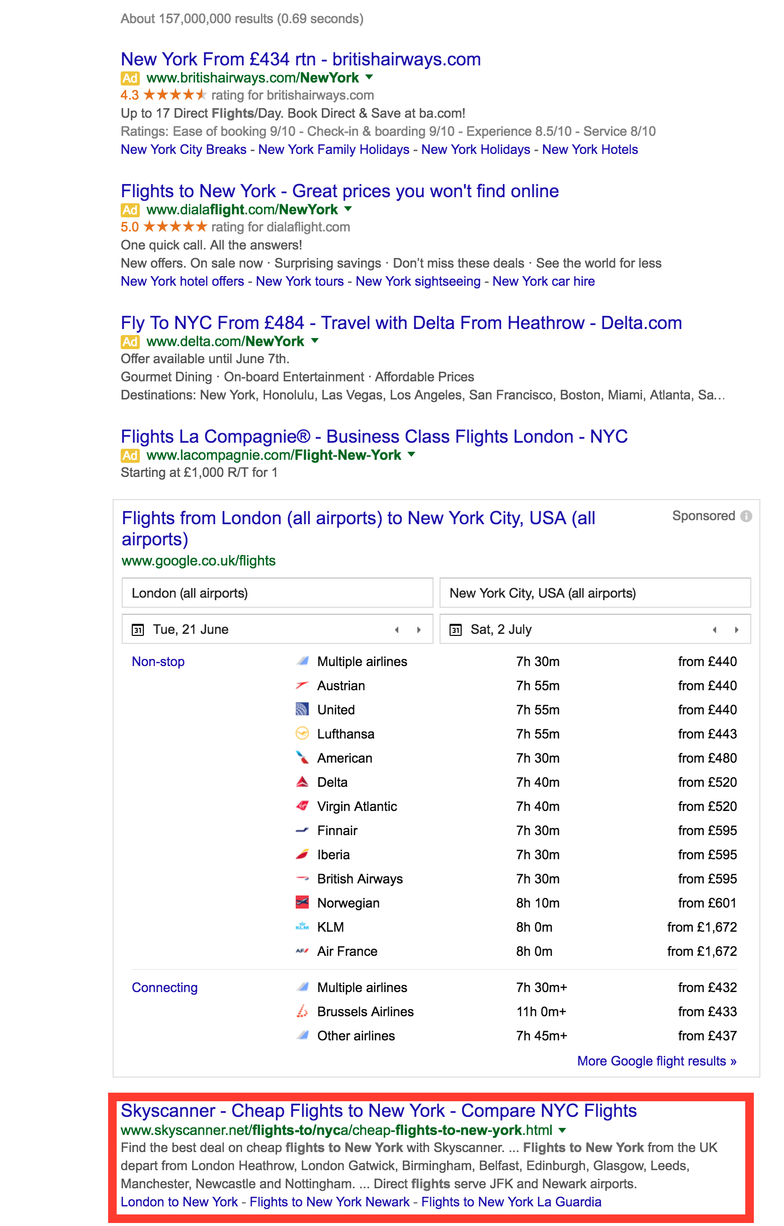
Task: Click the Sat, 2 July return date field
Action: [x=595, y=630]
